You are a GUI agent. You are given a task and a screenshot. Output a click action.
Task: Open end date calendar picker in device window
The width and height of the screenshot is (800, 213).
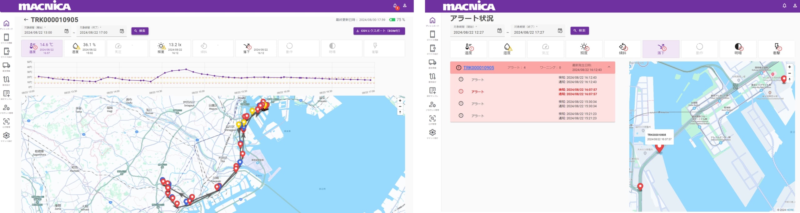coord(122,31)
